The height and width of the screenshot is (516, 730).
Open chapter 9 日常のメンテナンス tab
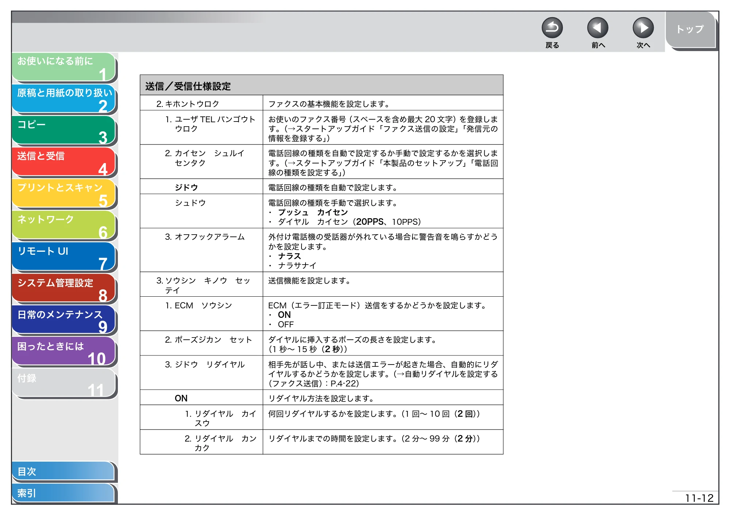point(64,320)
